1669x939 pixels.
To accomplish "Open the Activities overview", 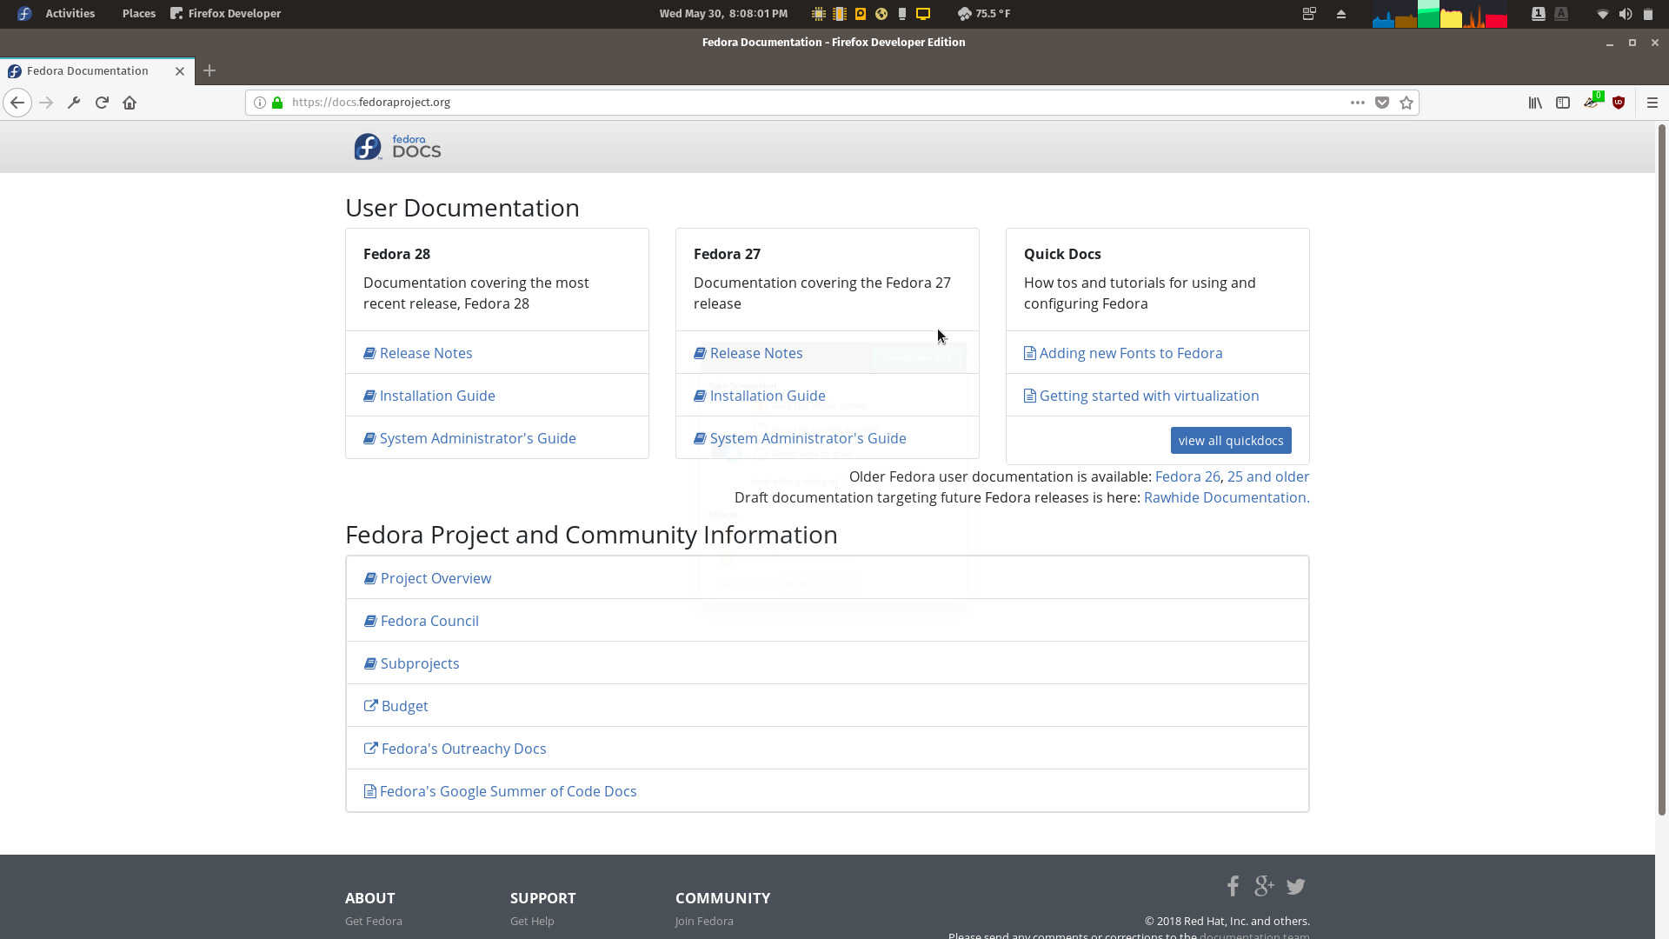I will tap(70, 14).
